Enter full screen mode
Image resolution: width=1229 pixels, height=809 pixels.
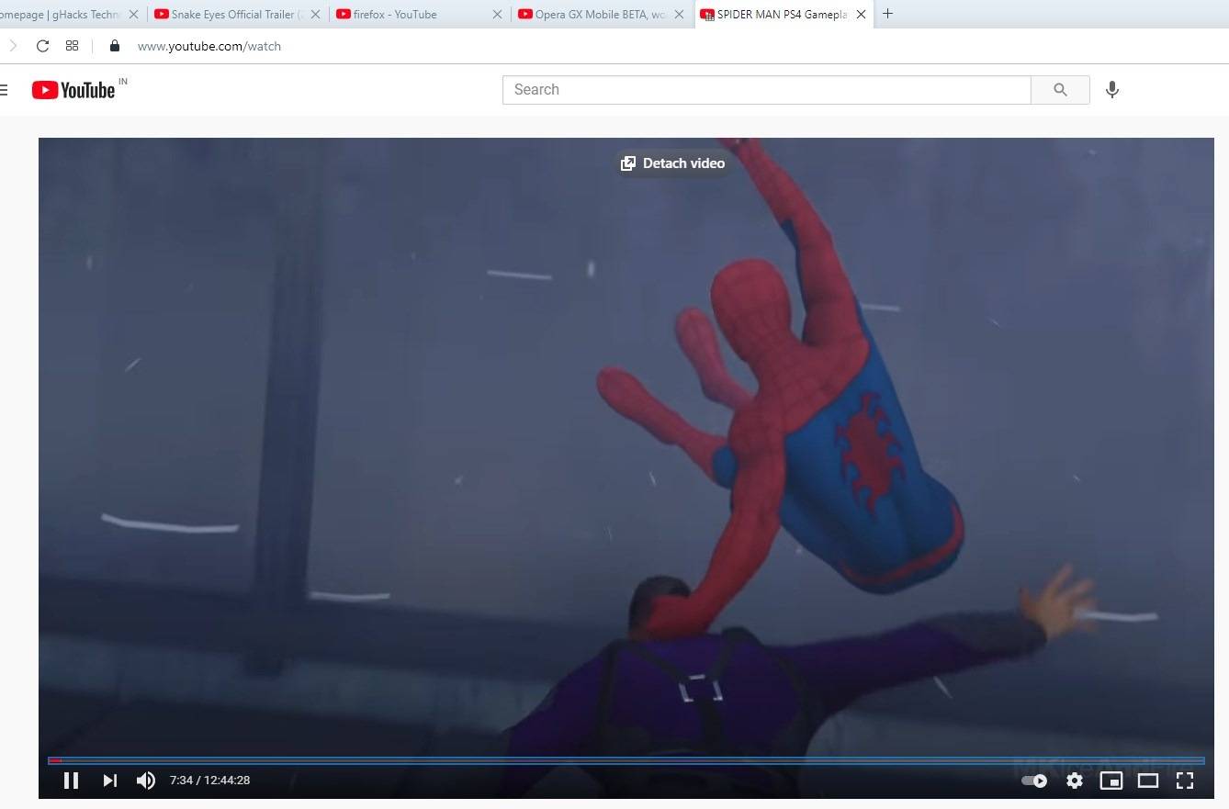point(1185,781)
